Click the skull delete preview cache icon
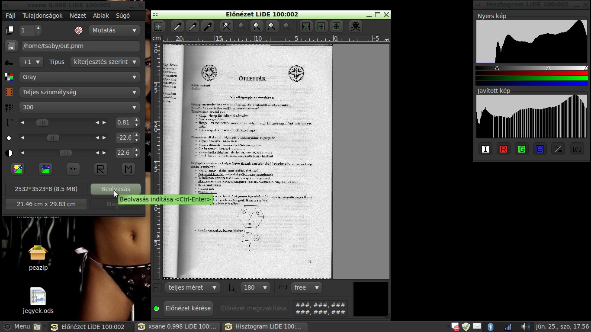 355,27
